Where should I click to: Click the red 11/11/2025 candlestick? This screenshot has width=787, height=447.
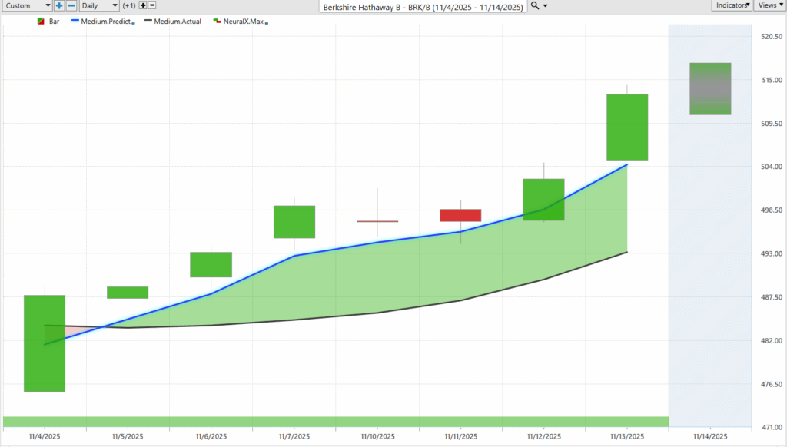tap(460, 215)
